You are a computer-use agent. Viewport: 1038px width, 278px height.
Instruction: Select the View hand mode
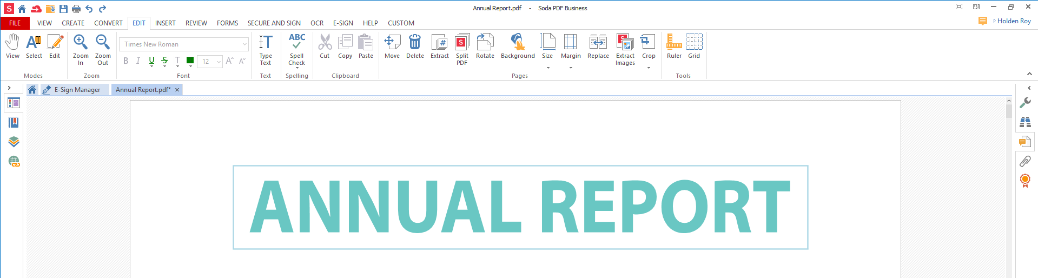click(12, 47)
